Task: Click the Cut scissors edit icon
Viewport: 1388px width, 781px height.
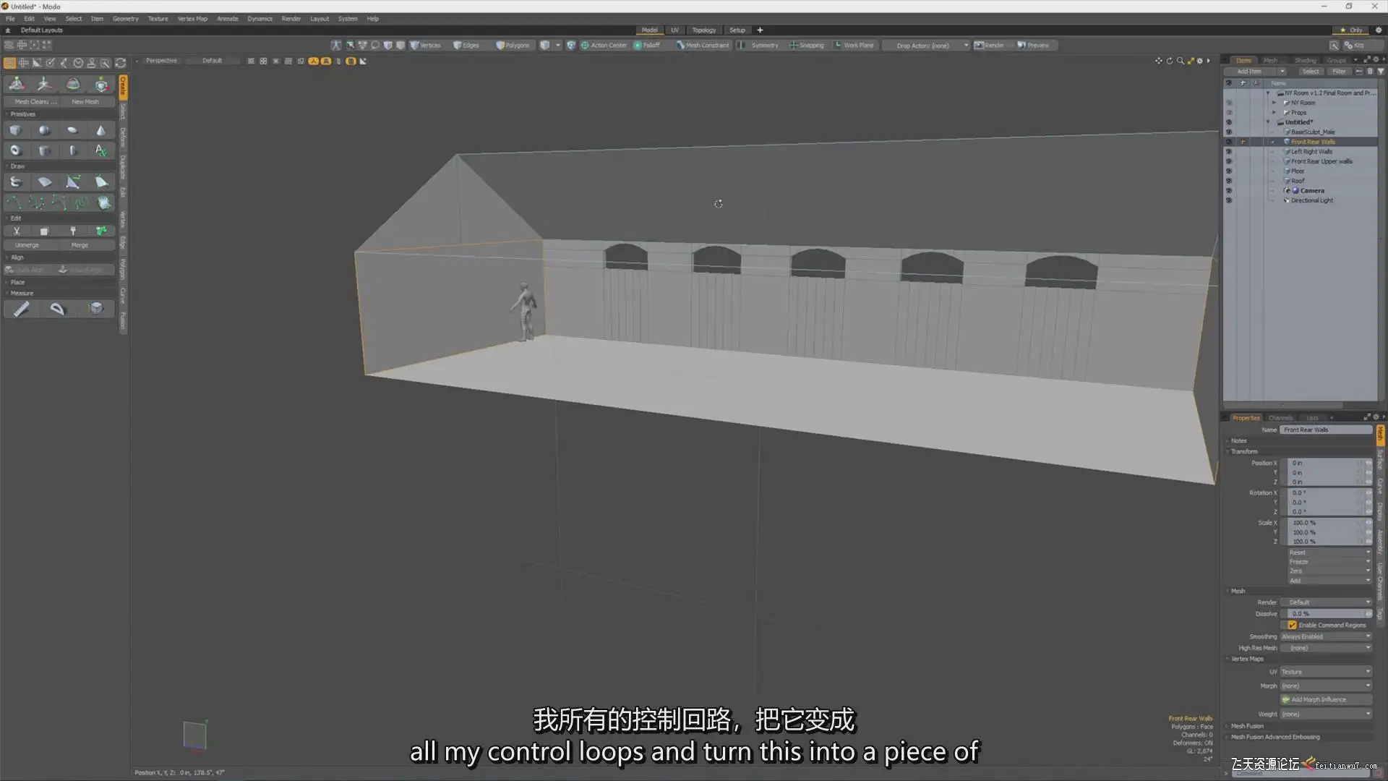Action: point(17,231)
